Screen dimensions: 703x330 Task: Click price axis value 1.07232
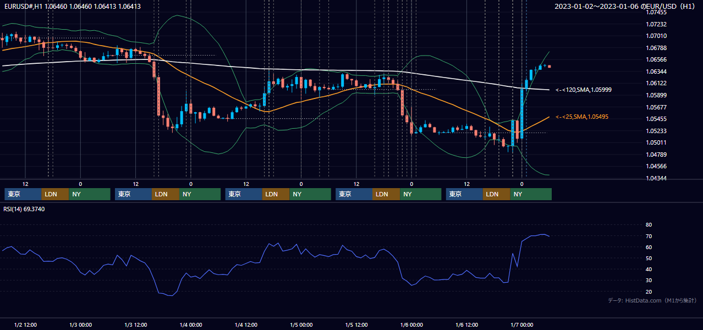[x=656, y=24]
